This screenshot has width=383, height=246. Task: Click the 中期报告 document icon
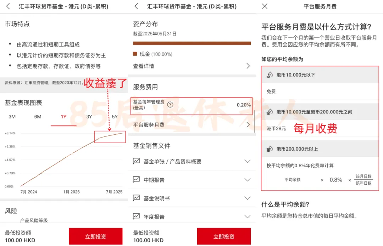click(x=136, y=180)
